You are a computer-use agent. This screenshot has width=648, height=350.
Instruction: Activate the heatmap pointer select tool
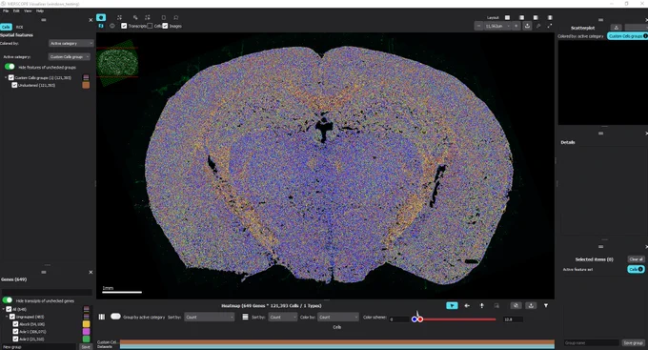pos(452,305)
